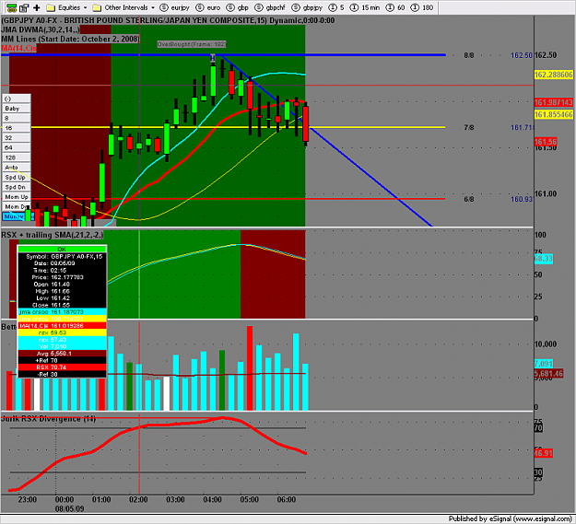The width and height of the screenshot is (576, 524).
Task: Click the 6/8 Murrey line label
Action: (468, 199)
